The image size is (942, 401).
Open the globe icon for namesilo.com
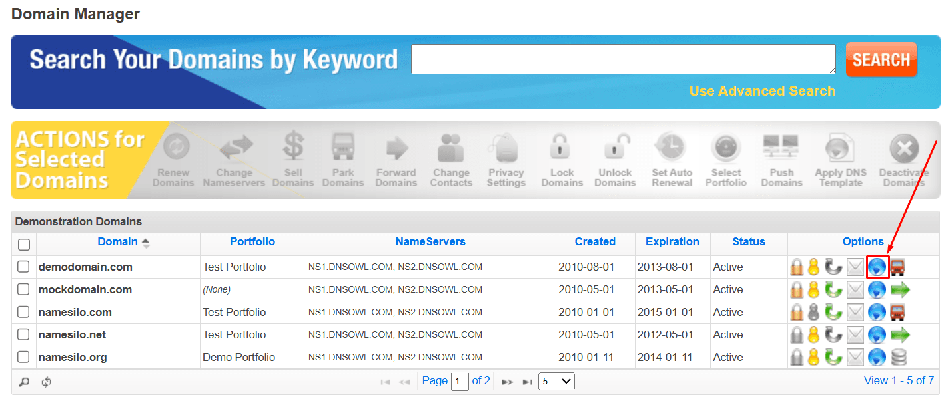click(878, 312)
